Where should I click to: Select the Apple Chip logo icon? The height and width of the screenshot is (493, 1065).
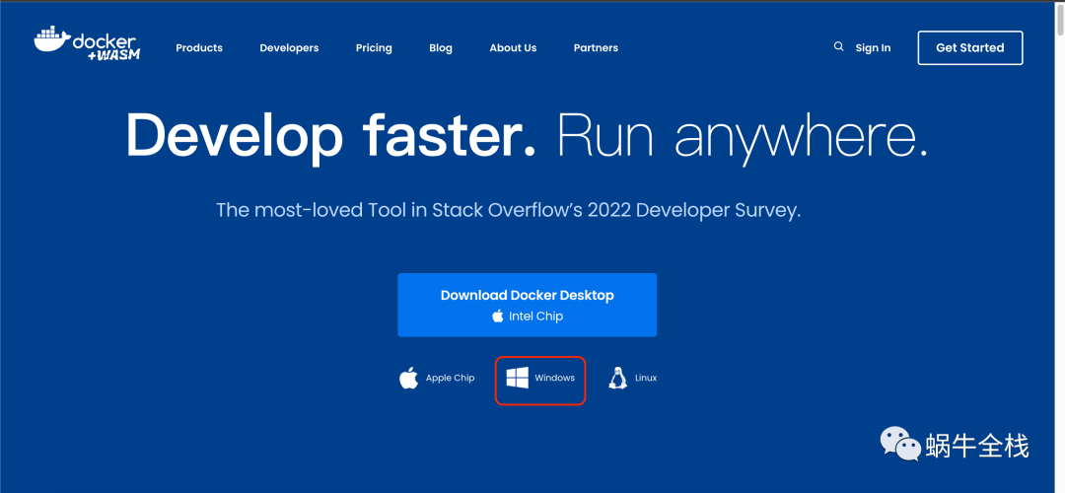[x=408, y=378]
